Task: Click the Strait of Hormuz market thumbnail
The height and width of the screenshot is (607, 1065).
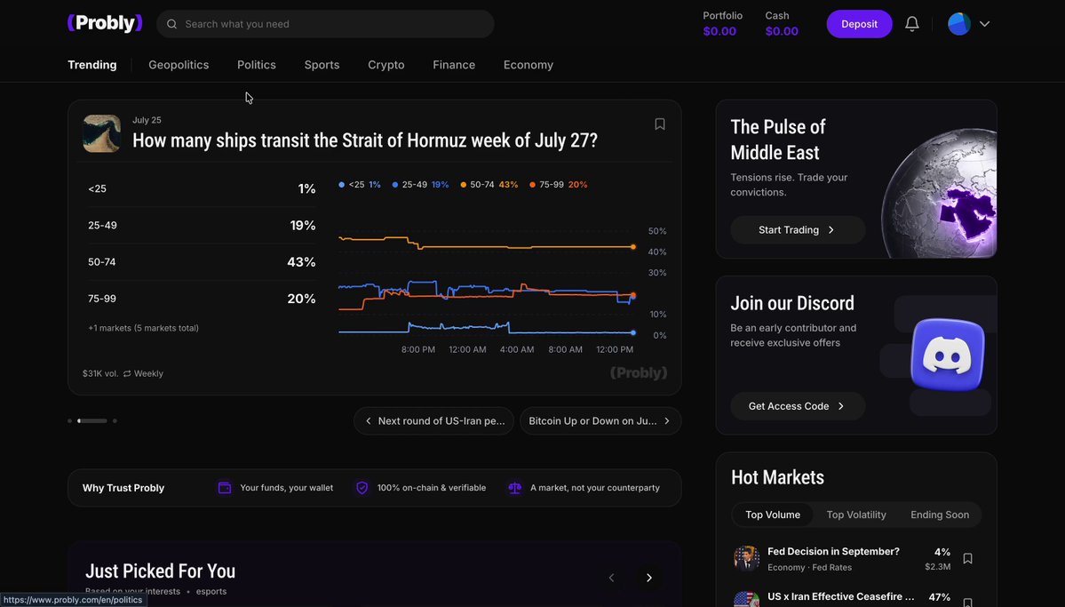Action: click(x=102, y=133)
